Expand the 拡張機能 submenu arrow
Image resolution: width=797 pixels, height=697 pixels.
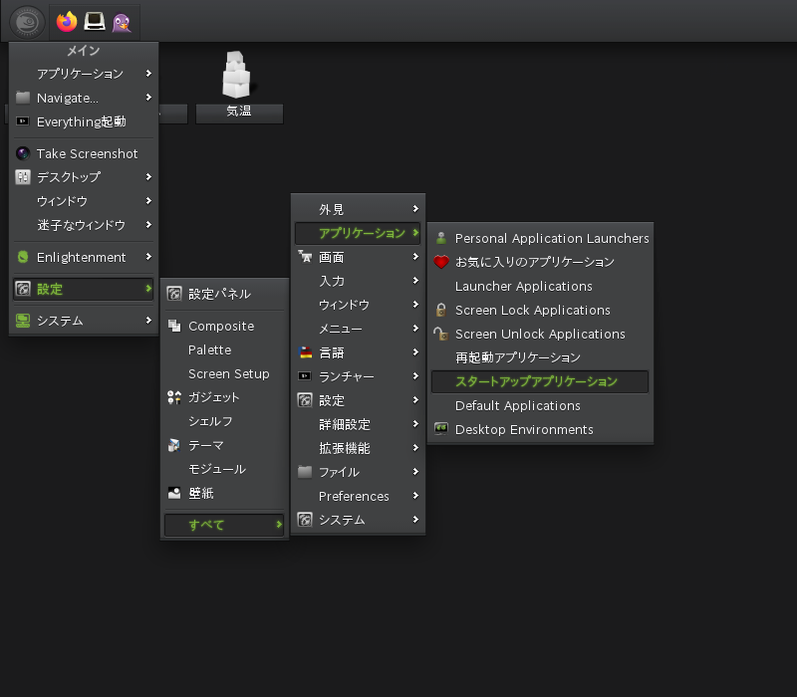[415, 447]
